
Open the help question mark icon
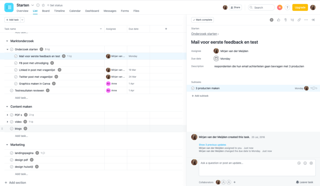(287, 7)
